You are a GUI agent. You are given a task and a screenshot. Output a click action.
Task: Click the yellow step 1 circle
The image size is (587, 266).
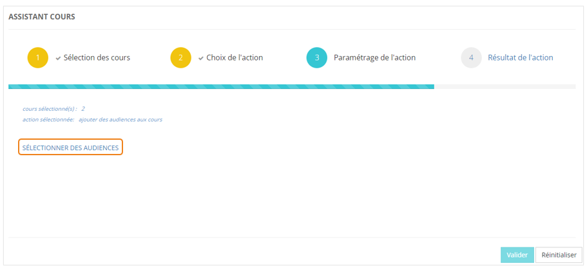(38, 58)
